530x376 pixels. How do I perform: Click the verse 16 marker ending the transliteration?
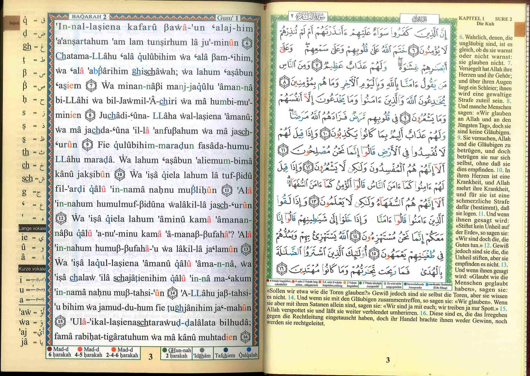click(245, 337)
